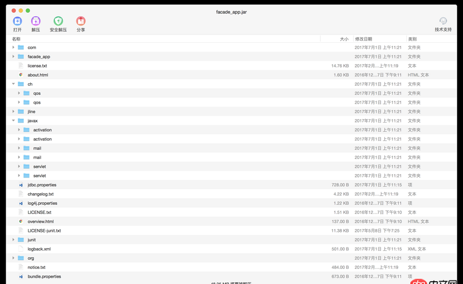Click the 解压 (Extract) toolbar icon
Screen dimensions: 463x284
[x=36, y=21]
